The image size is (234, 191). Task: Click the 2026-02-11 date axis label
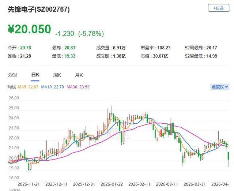[x=139, y=184]
